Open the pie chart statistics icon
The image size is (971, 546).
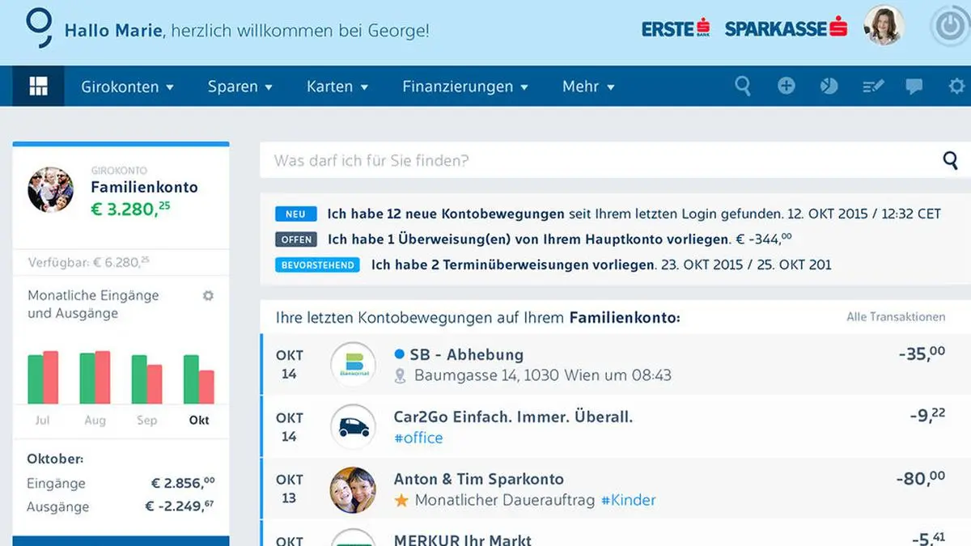[829, 86]
